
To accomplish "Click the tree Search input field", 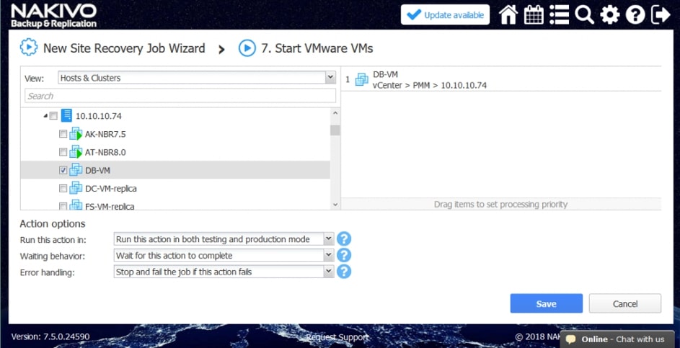I will [x=180, y=96].
